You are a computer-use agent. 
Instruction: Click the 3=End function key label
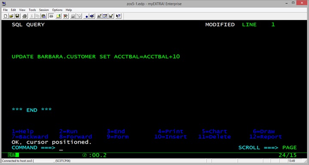116,131
